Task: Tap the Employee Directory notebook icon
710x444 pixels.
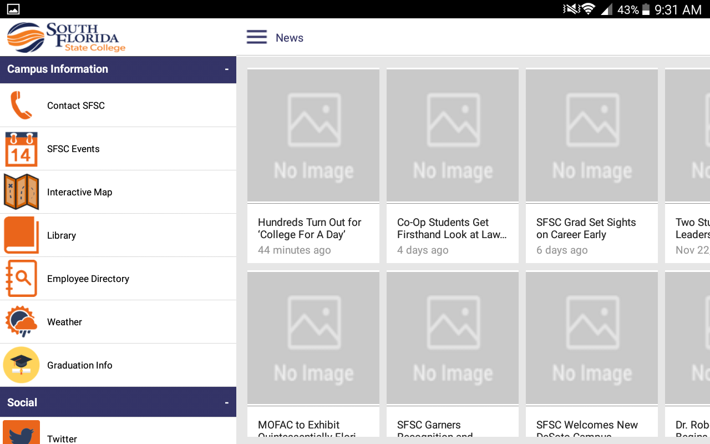Action: [x=21, y=279]
